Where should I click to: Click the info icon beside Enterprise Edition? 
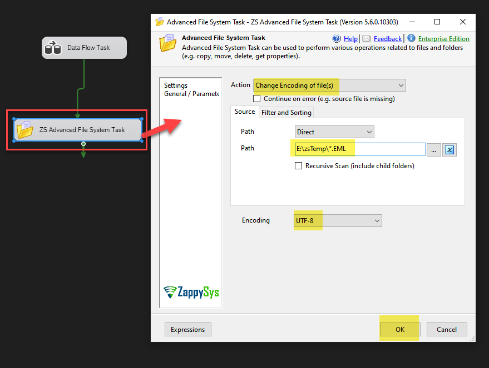point(411,38)
